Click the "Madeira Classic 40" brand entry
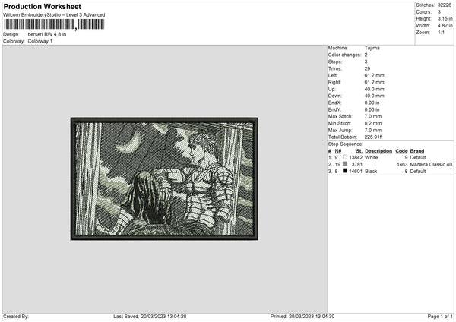The width and height of the screenshot is (456, 322). [x=431, y=165]
